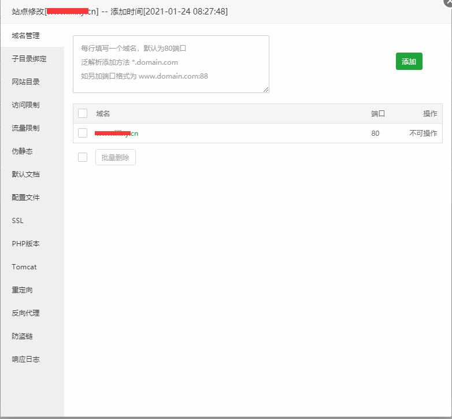Click the 端口 column header

point(378,113)
